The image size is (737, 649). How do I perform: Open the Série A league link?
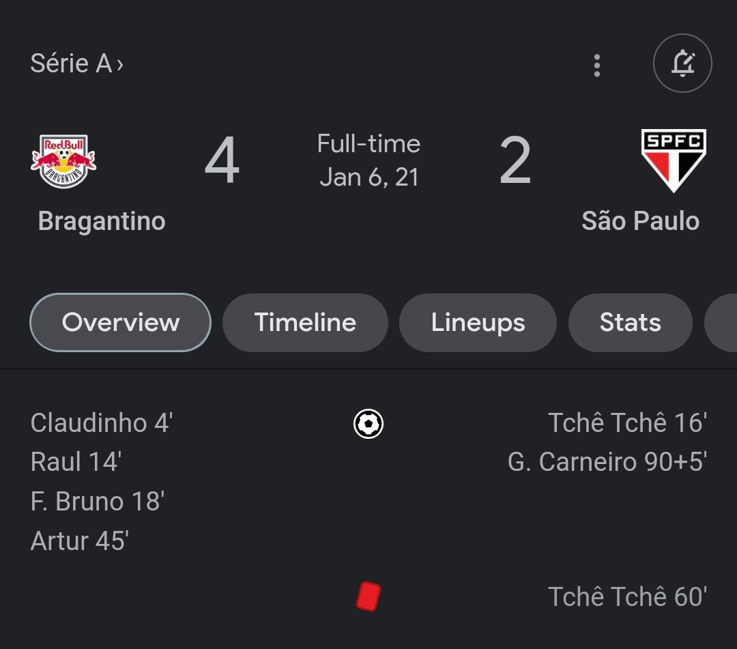71,63
